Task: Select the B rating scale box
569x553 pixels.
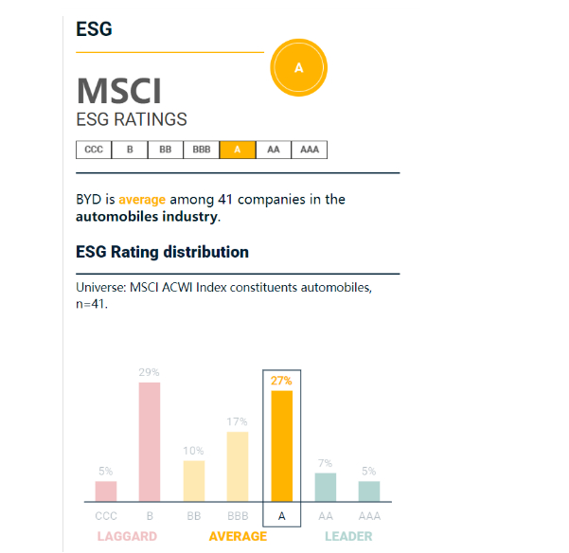Action: (129, 150)
